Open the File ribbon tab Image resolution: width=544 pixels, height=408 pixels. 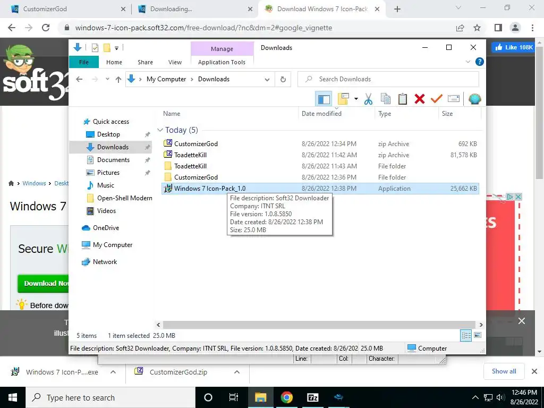(83, 62)
